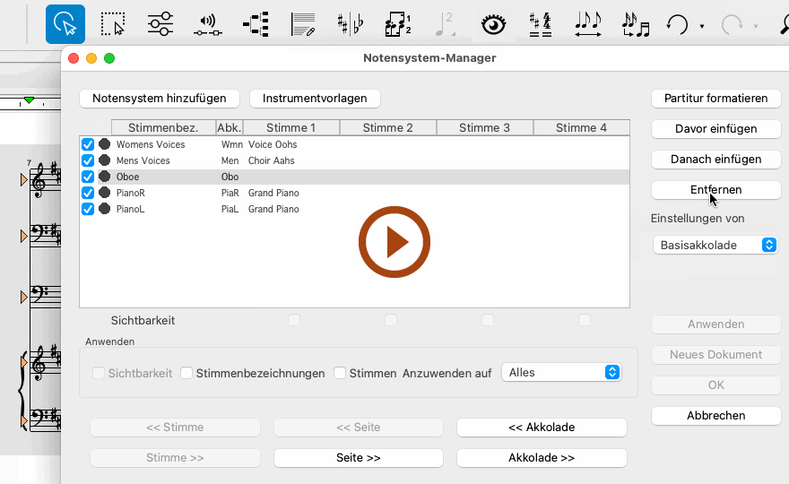Open the undo history dropdown arrow
This screenshot has width=789, height=484.
[x=701, y=26]
